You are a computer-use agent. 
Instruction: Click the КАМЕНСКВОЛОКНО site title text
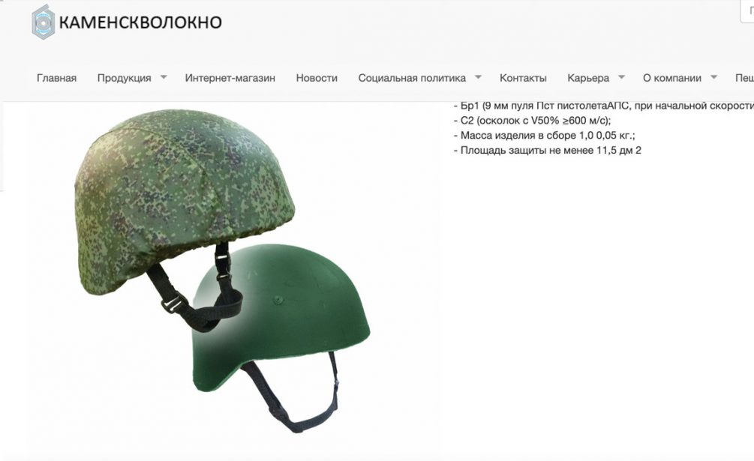(x=140, y=22)
